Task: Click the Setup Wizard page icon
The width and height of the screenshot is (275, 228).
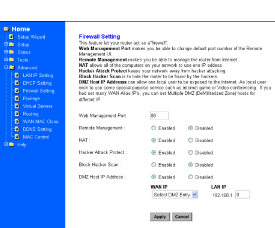Action: [x=11, y=37]
